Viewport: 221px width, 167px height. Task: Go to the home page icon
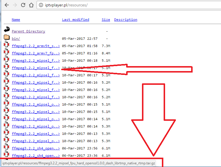(x=31, y=5)
